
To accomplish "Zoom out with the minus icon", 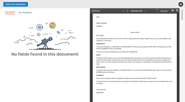I will point(123,11).
